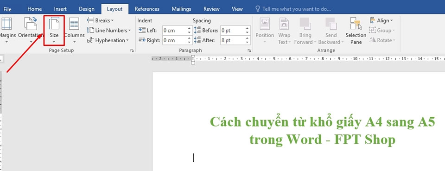
Task: Decrease Spacing After with spinner arrow
Action: pos(248,42)
